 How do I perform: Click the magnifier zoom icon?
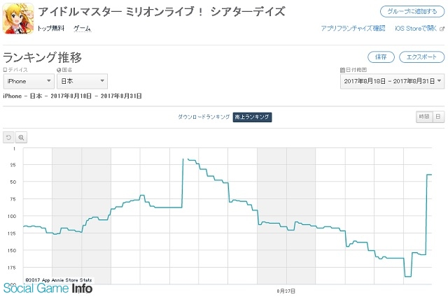point(21,138)
